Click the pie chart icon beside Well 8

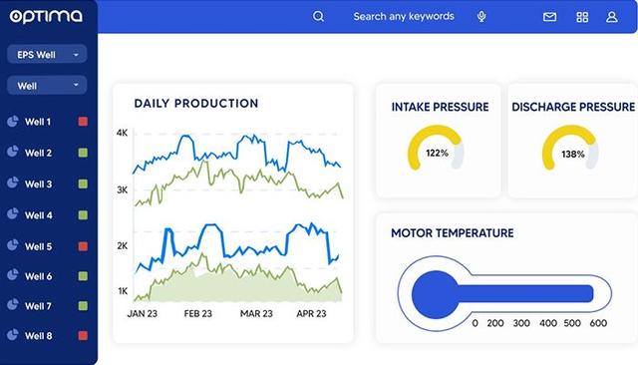click(x=13, y=335)
